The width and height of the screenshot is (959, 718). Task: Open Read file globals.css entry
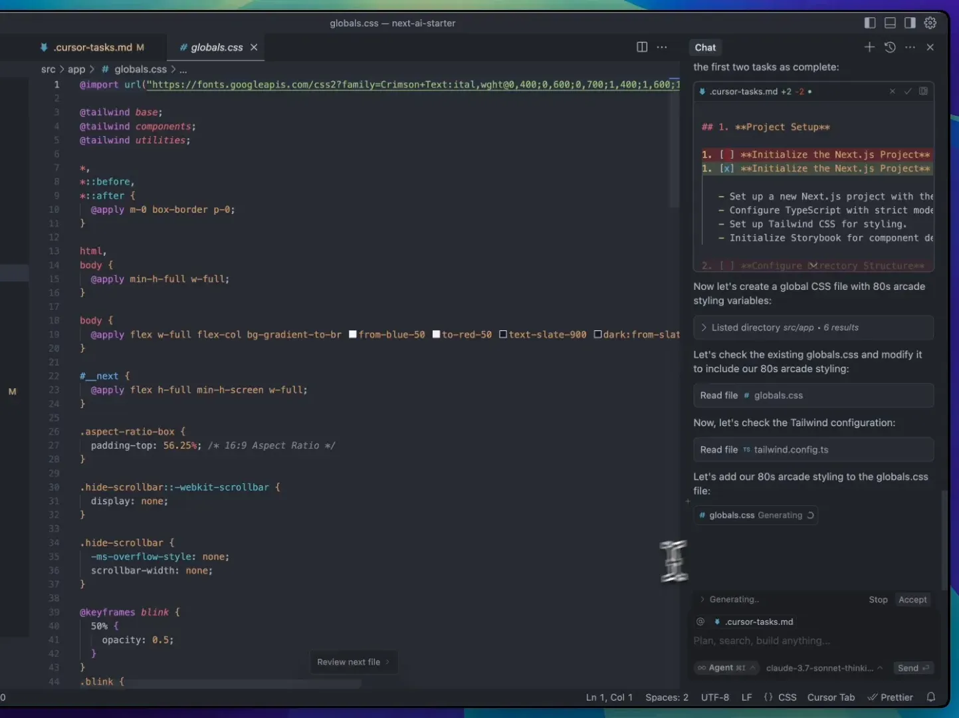point(813,395)
